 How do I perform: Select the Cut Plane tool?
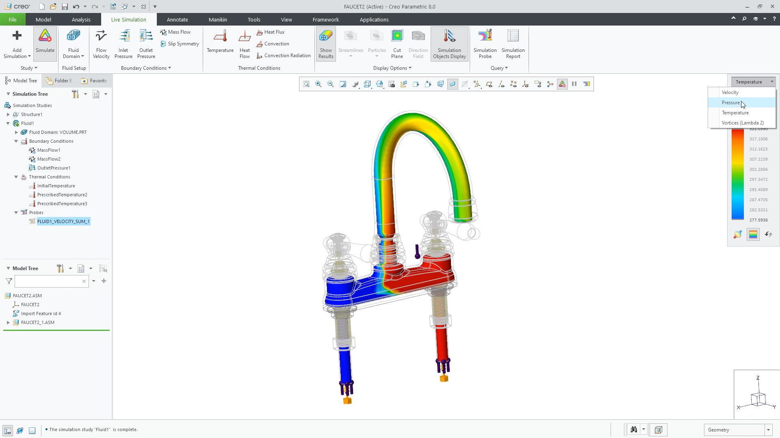click(x=397, y=43)
